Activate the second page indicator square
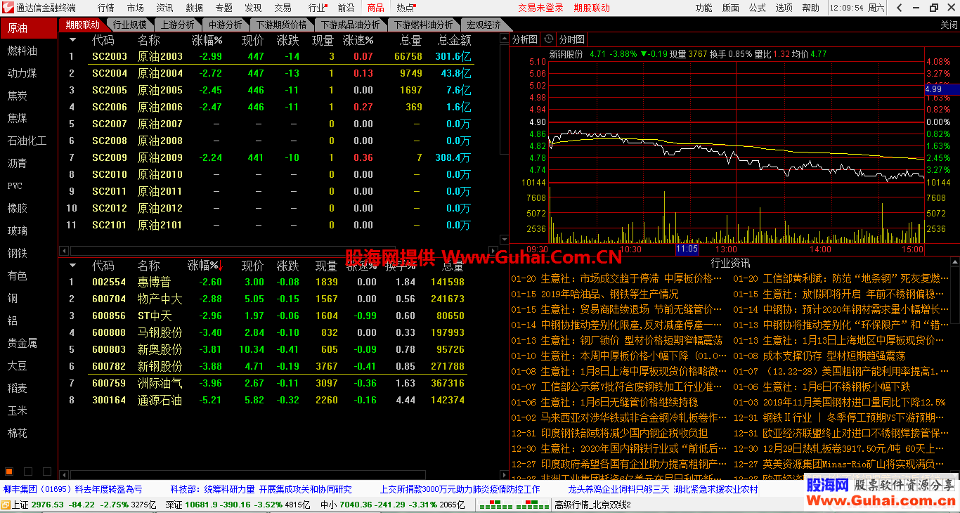This screenshot has width=960, height=513. 28,472
